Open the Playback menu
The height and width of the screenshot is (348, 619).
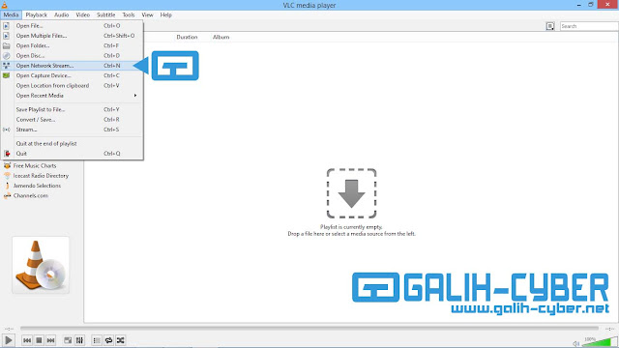coord(37,14)
